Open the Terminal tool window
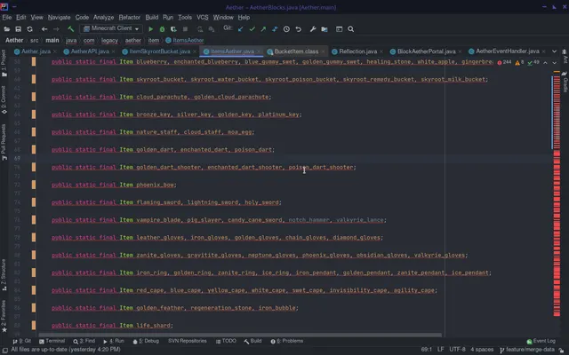Screen dimensions: 569x355 [x=52, y=341]
